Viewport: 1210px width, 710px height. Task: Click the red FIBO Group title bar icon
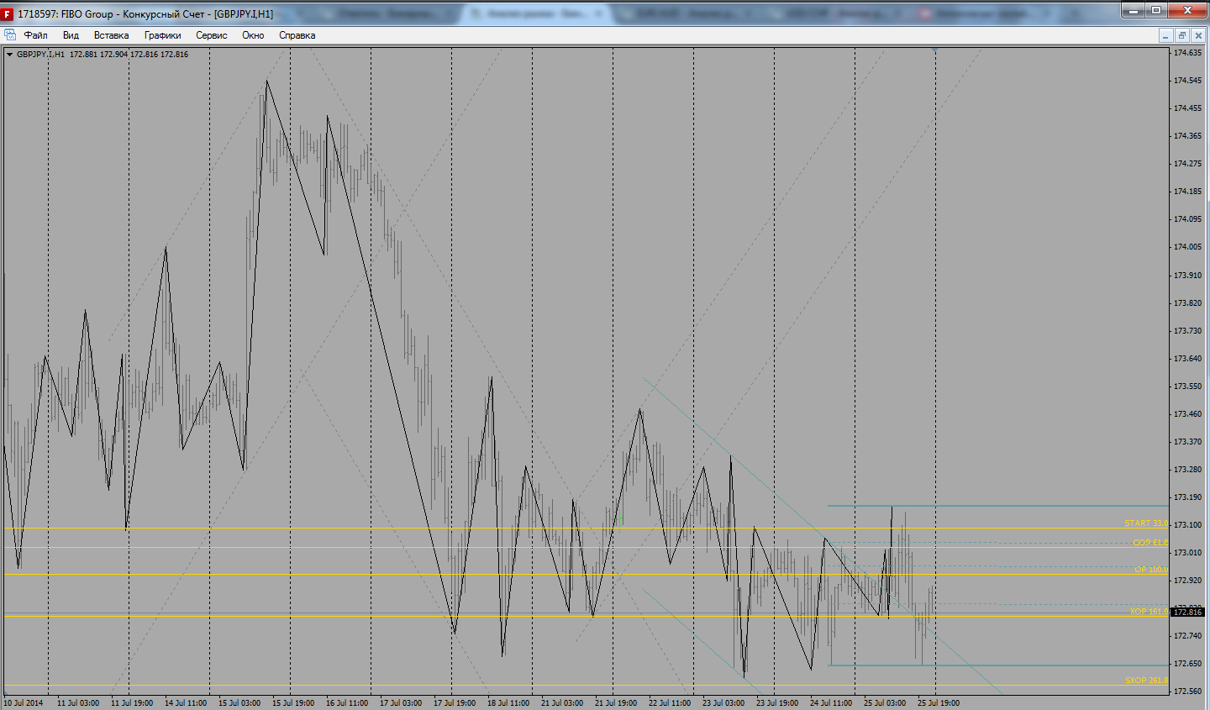tap(8, 14)
